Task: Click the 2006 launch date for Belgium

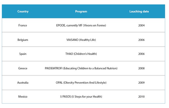Action: click(x=141, y=40)
